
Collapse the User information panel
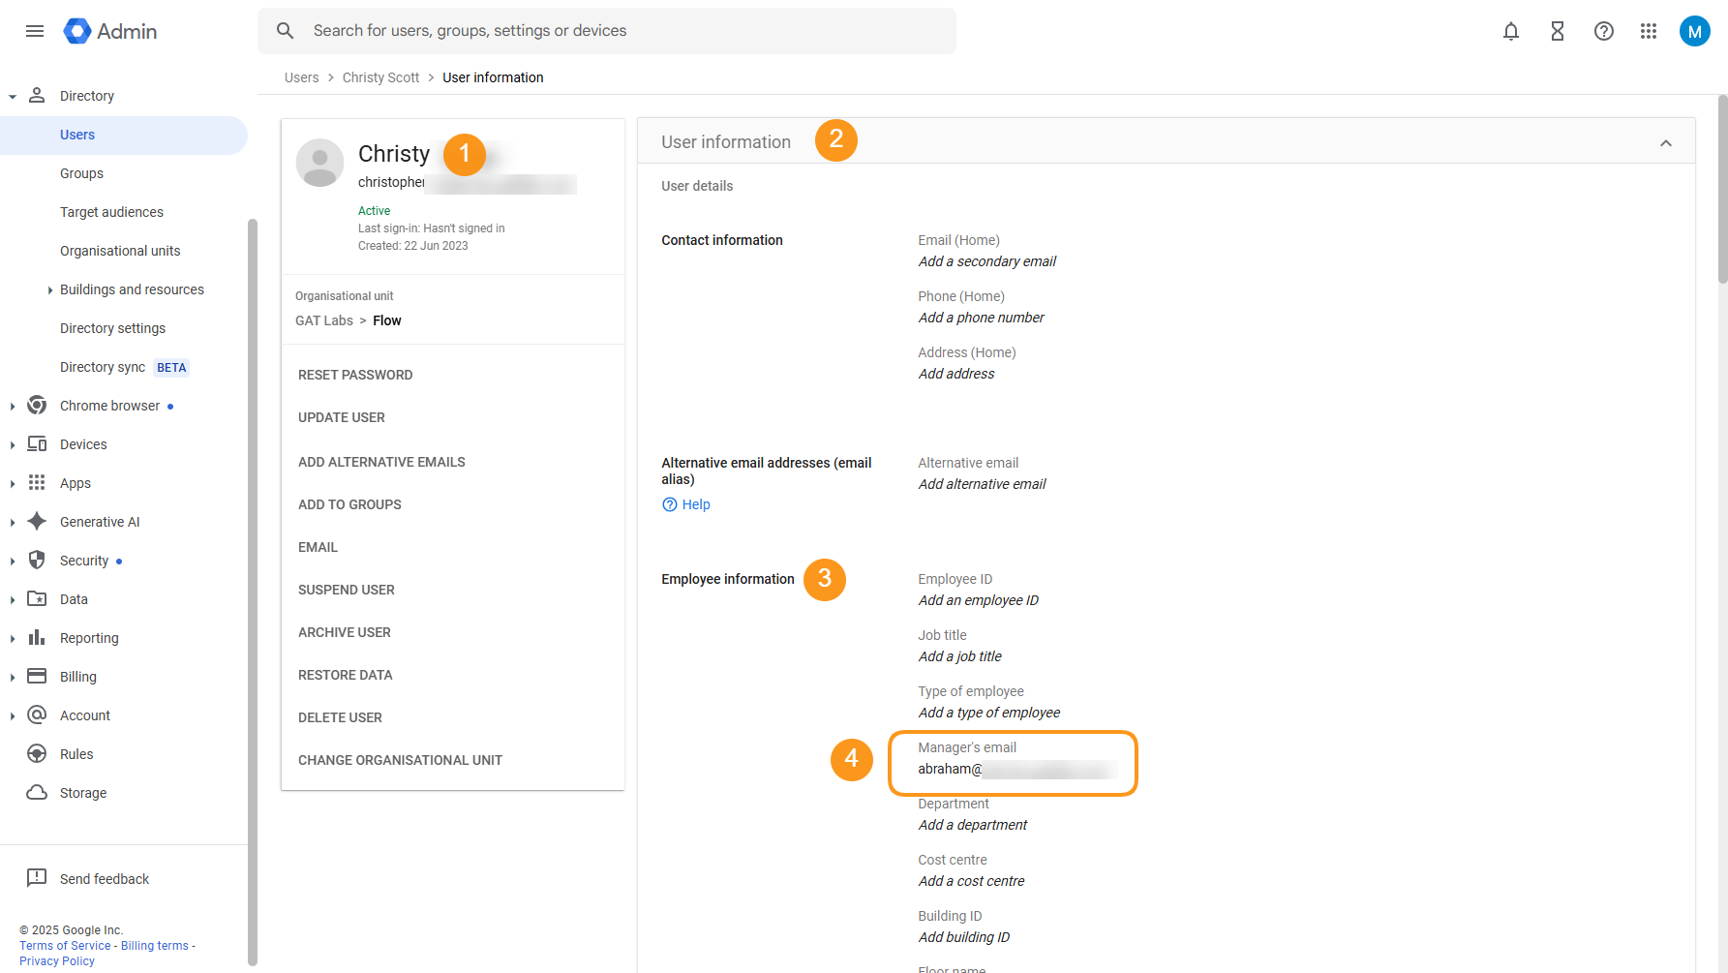[x=1666, y=142]
